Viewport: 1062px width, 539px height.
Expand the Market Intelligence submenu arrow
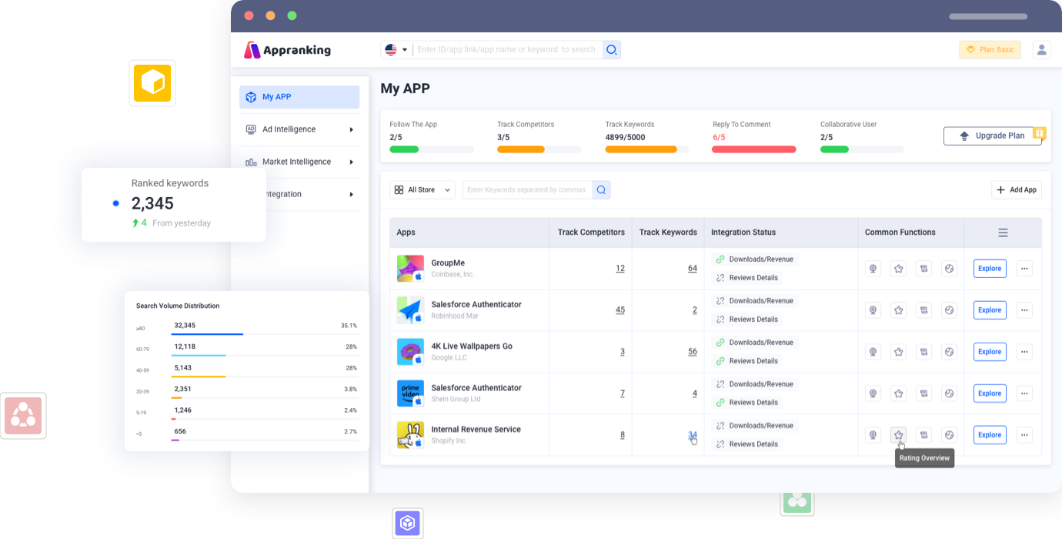[352, 162]
